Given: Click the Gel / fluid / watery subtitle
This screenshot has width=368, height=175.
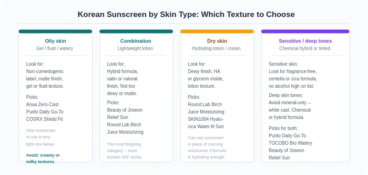Looking at the screenshot, I should [55, 48].
